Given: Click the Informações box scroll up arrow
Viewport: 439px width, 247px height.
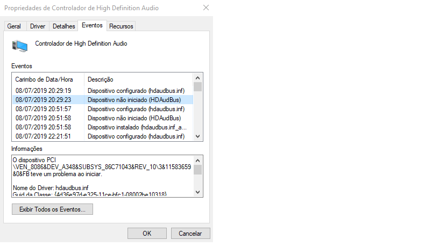Looking at the screenshot, I should [x=197, y=161].
